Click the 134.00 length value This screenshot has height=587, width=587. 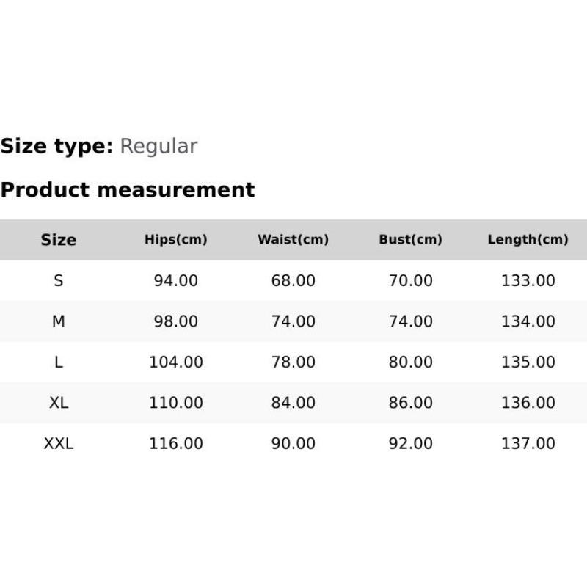(x=528, y=321)
